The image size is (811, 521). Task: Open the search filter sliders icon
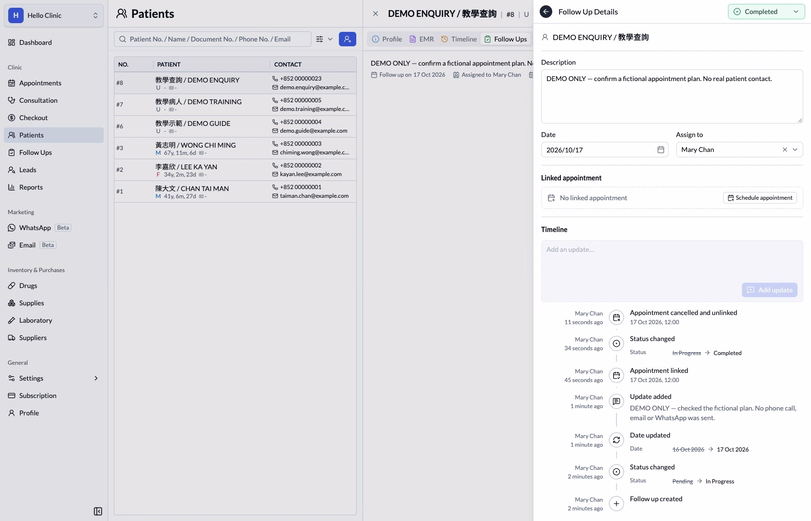click(320, 39)
